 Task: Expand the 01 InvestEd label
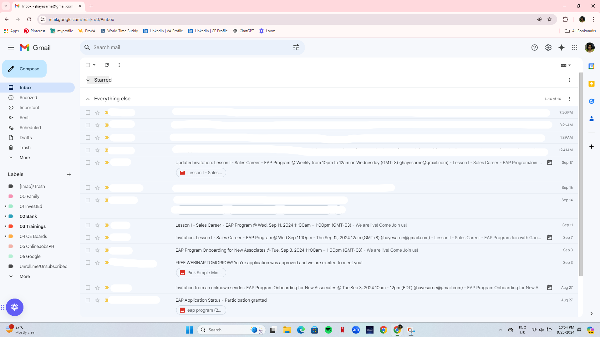pos(5,206)
